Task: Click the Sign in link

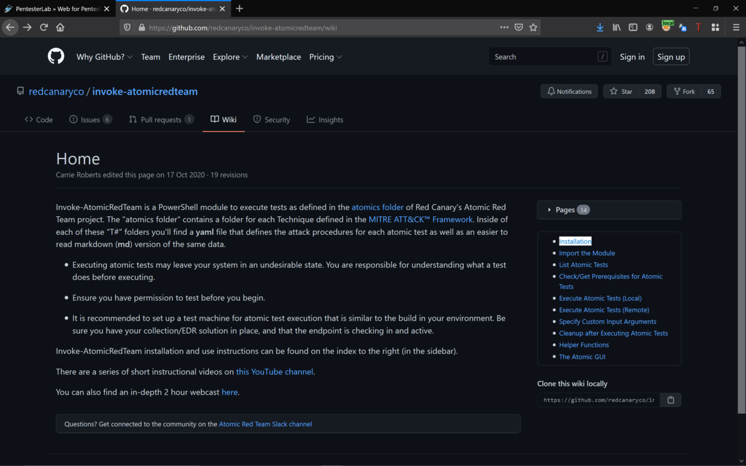Action: coord(632,57)
